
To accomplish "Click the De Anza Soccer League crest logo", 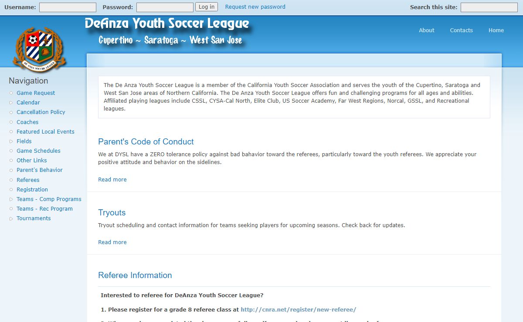I will click(x=39, y=49).
